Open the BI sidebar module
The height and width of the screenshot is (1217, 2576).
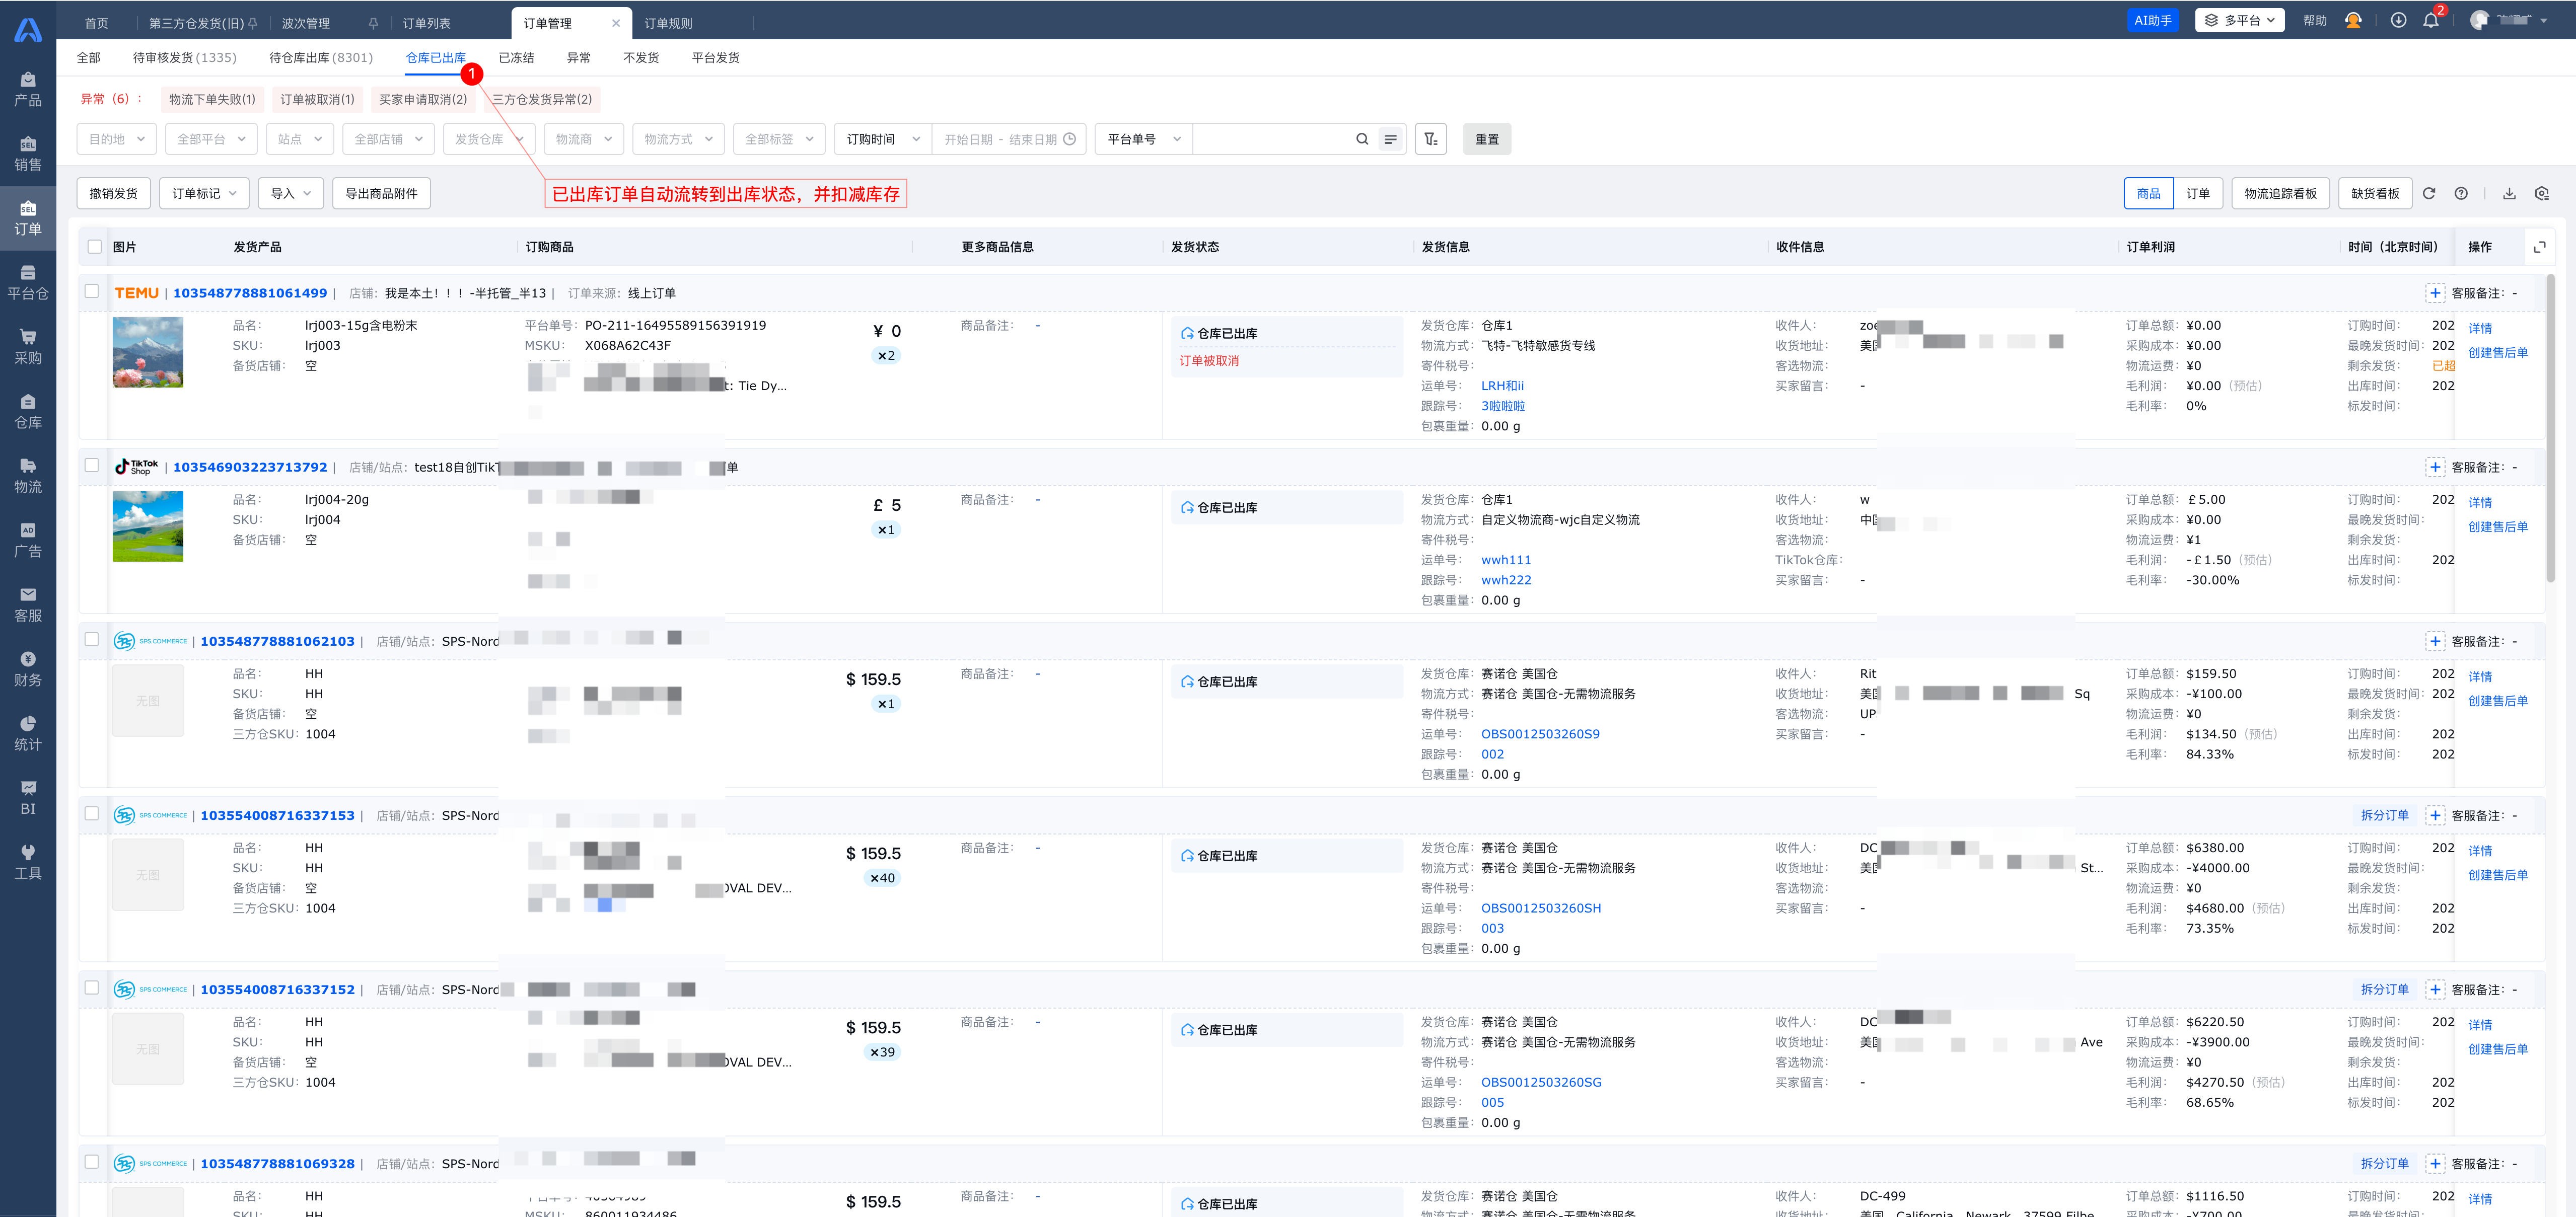28,798
